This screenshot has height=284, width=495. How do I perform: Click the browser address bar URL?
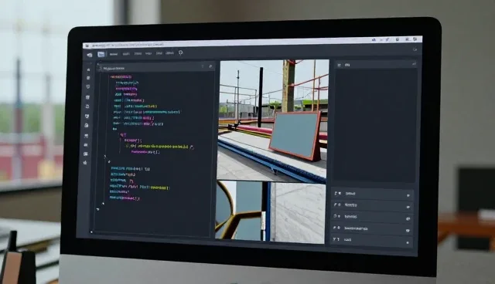tap(127, 45)
